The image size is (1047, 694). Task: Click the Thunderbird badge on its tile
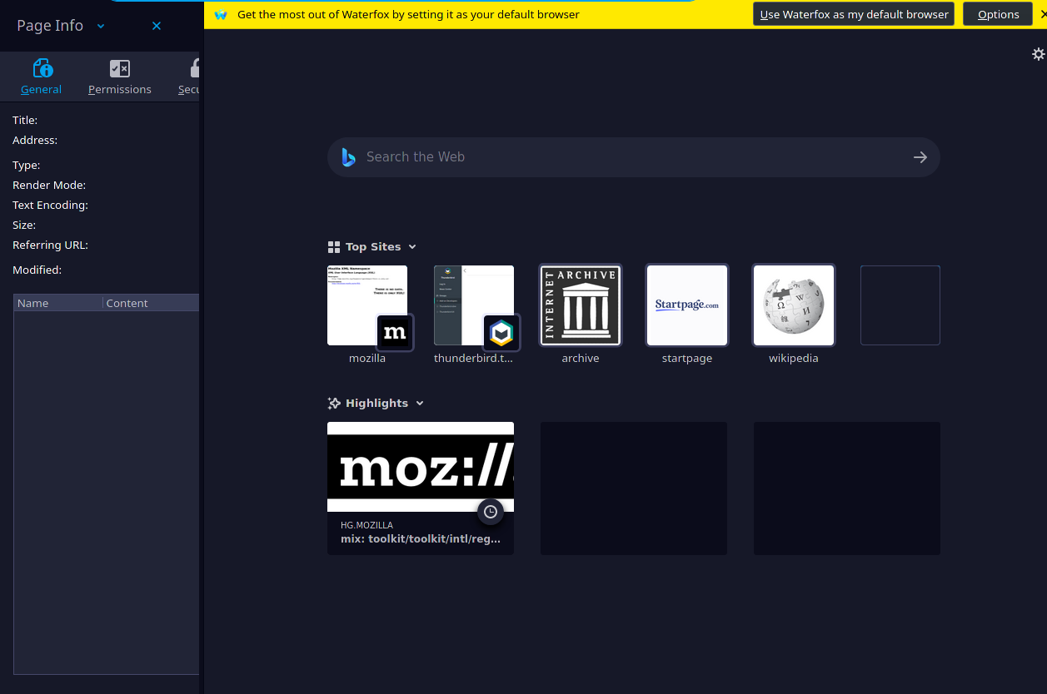coord(501,334)
